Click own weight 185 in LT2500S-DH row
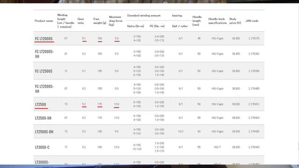299x168 pixels. click(100, 132)
